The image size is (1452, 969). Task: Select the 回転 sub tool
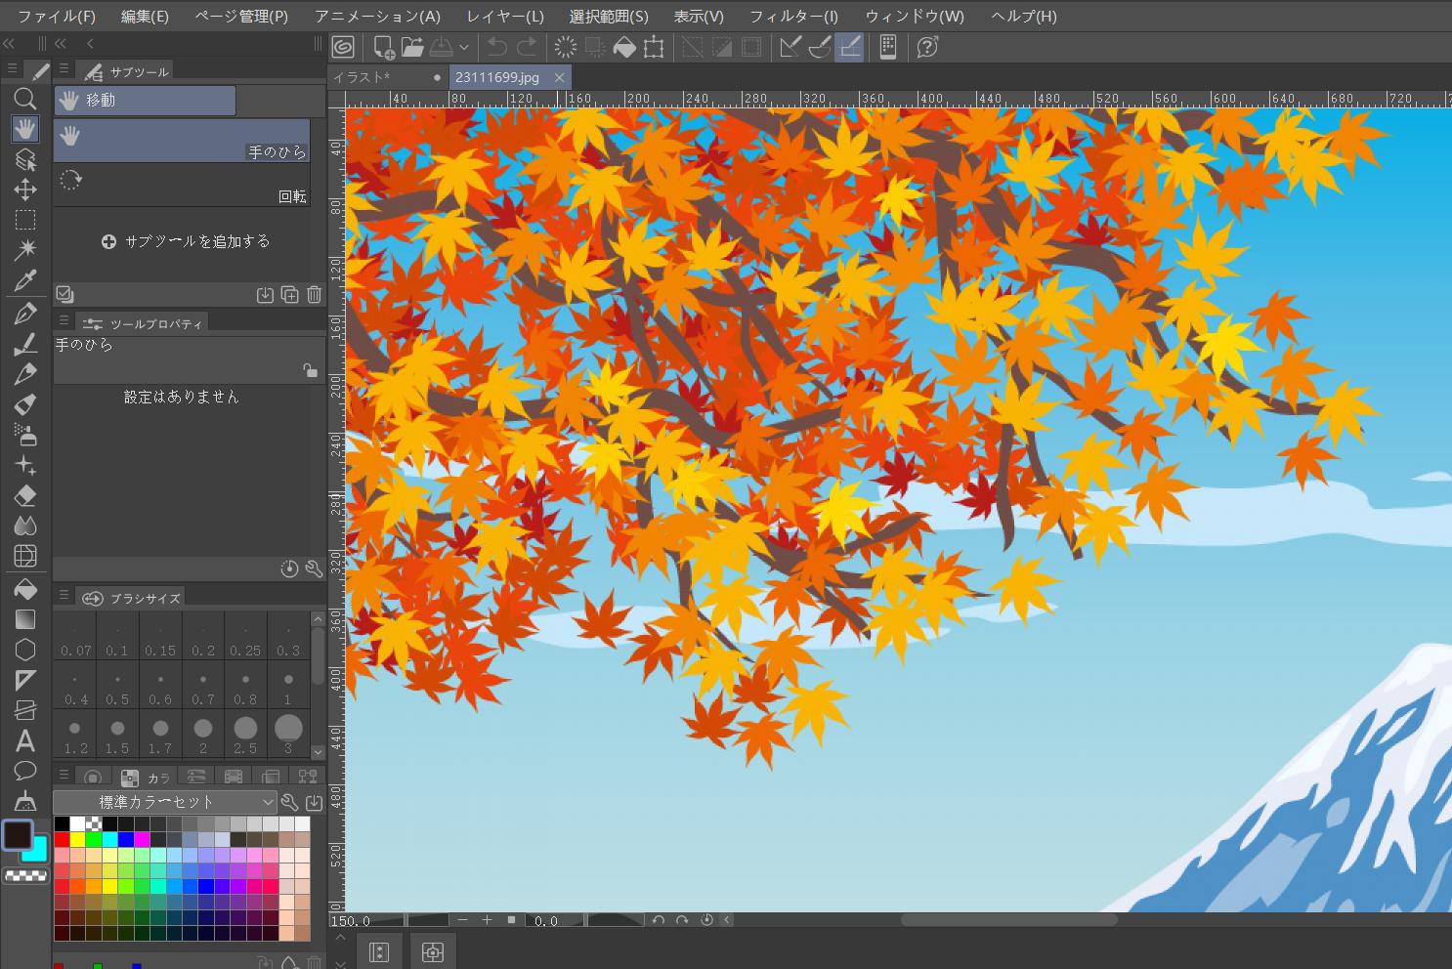point(182,185)
